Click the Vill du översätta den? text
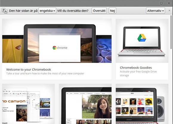 pyautogui.click(x=73, y=11)
